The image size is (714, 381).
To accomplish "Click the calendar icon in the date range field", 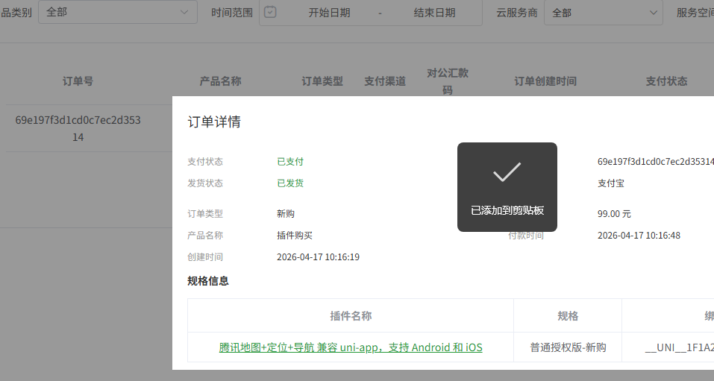I will [x=270, y=13].
